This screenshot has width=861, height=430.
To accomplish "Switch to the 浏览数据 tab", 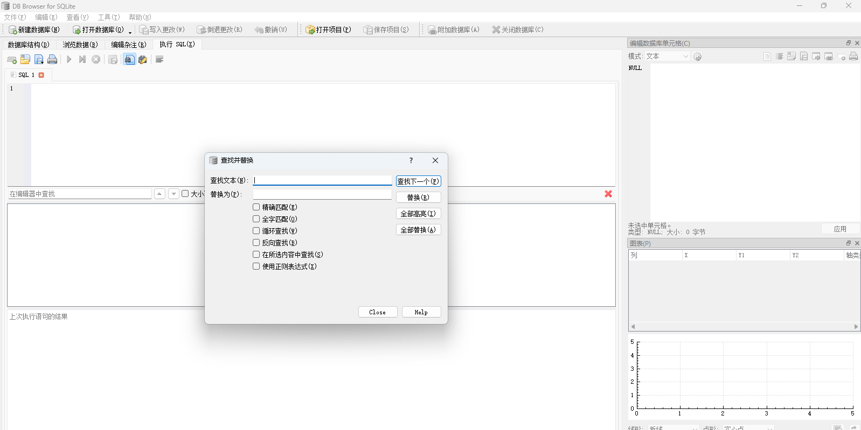I will (80, 45).
